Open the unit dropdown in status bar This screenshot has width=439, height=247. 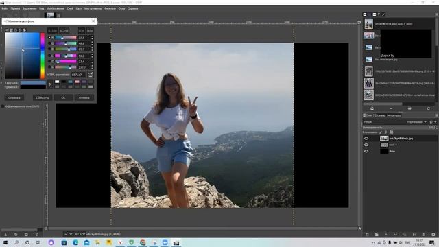[x=68, y=234]
